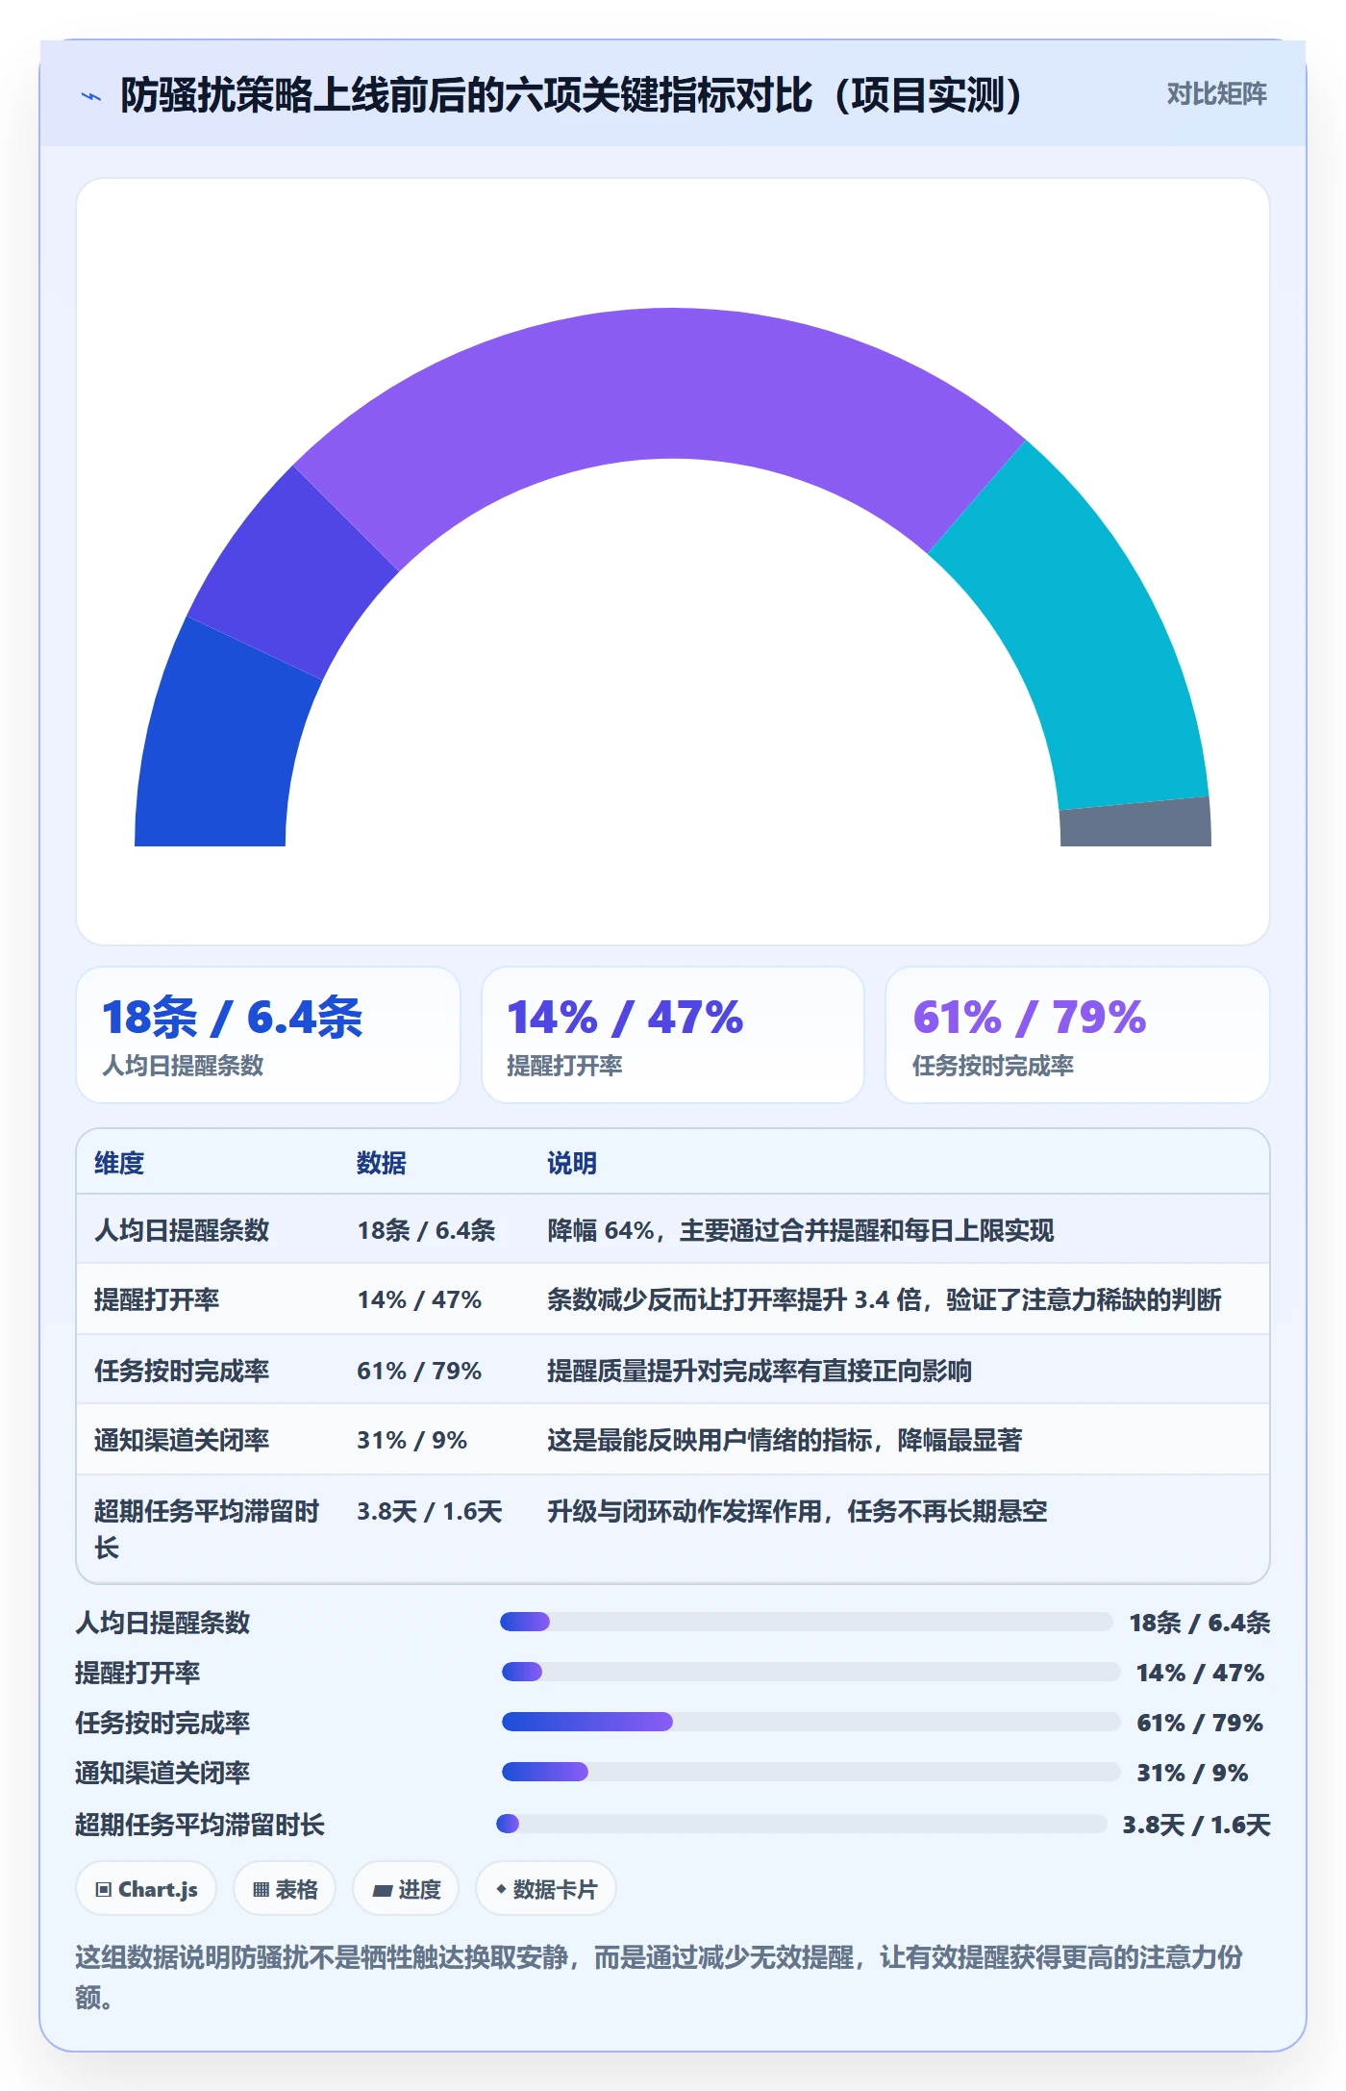Image resolution: width=1346 pixels, height=2091 pixels.
Task: Select the 18条 / 6.4条 data card
Action: [268, 1035]
